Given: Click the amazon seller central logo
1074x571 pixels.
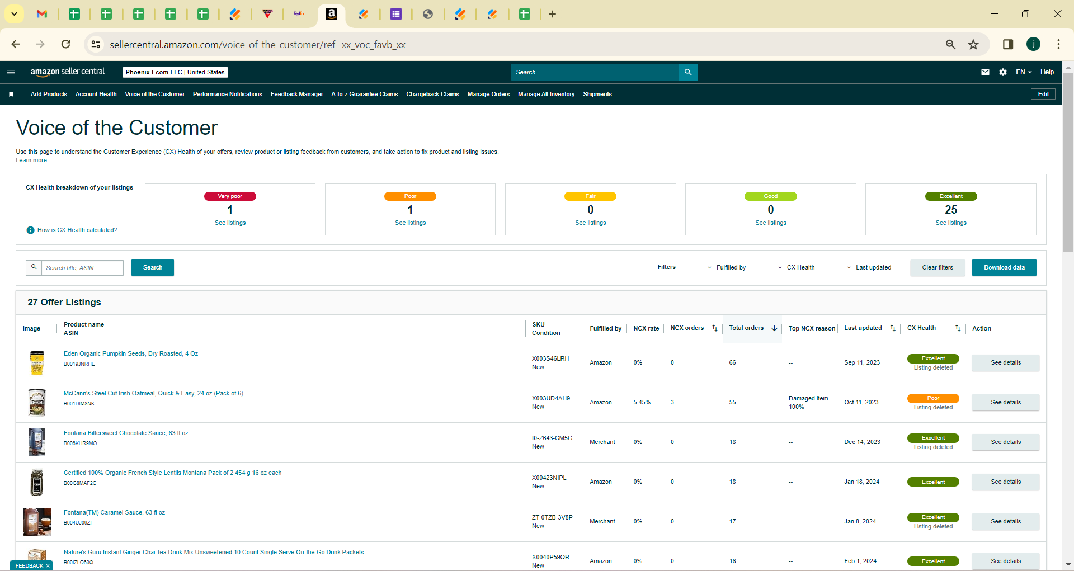Looking at the screenshot, I should pyautogui.click(x=68, y=72).
